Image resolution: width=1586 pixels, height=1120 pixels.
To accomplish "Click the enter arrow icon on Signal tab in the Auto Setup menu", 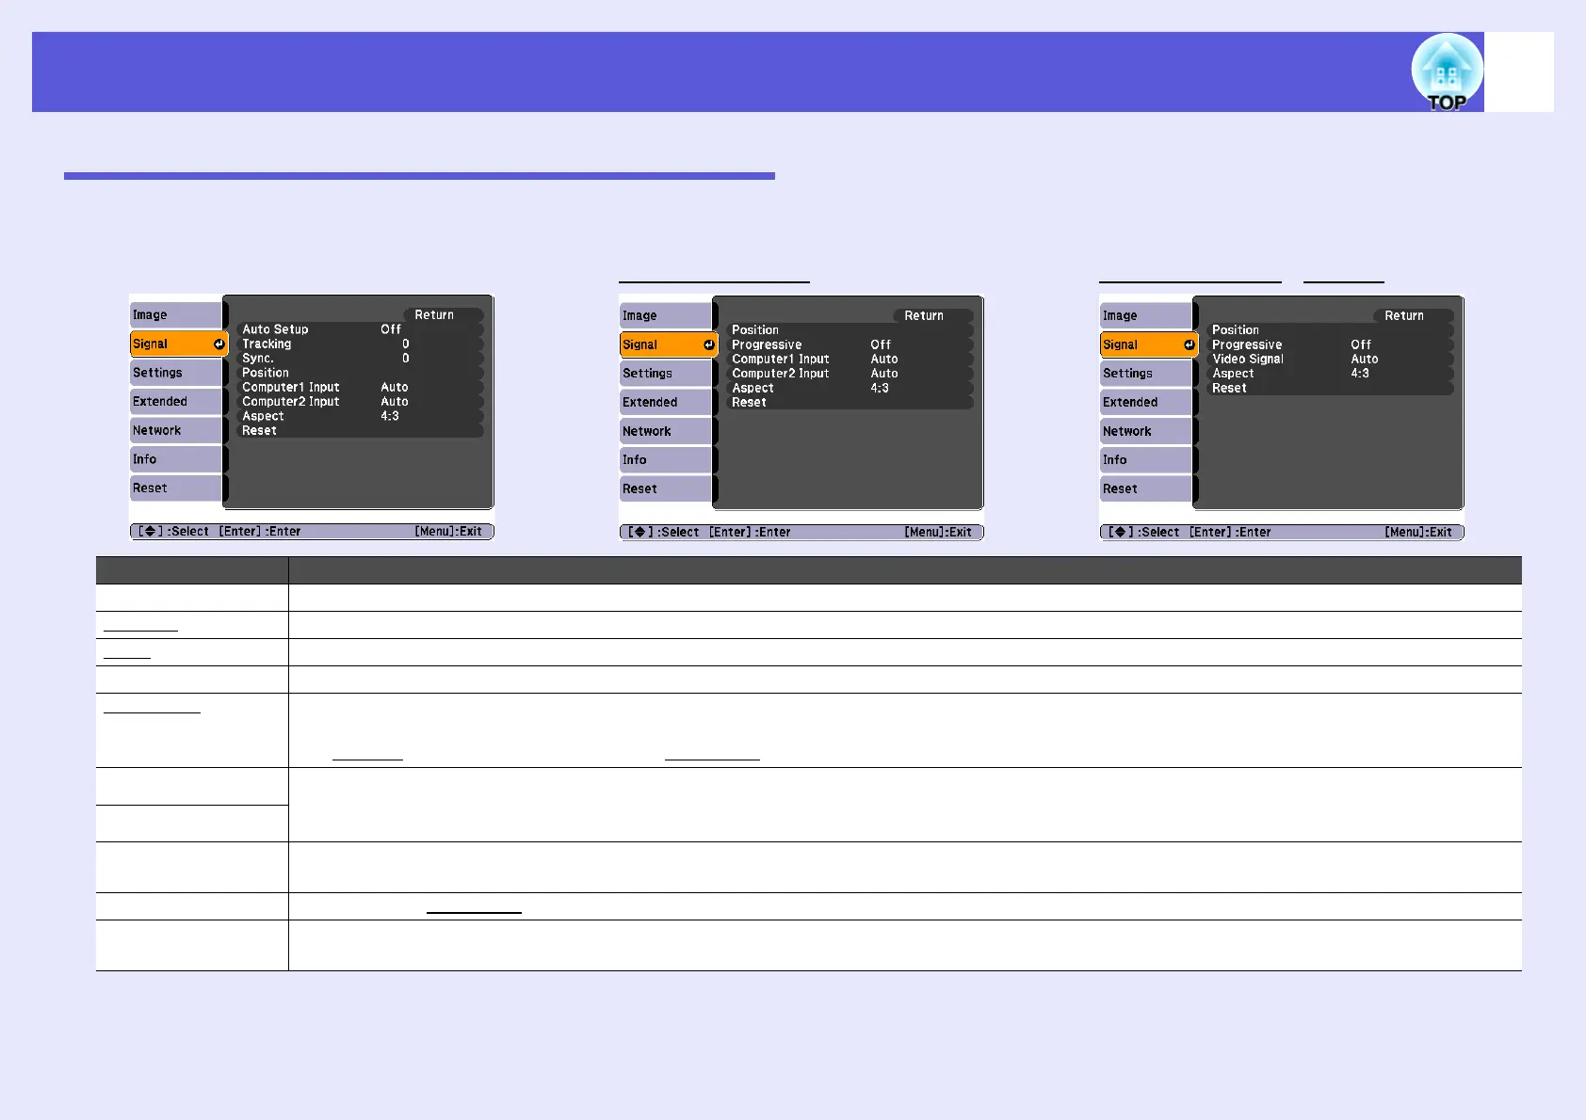I will coord(218,344).
